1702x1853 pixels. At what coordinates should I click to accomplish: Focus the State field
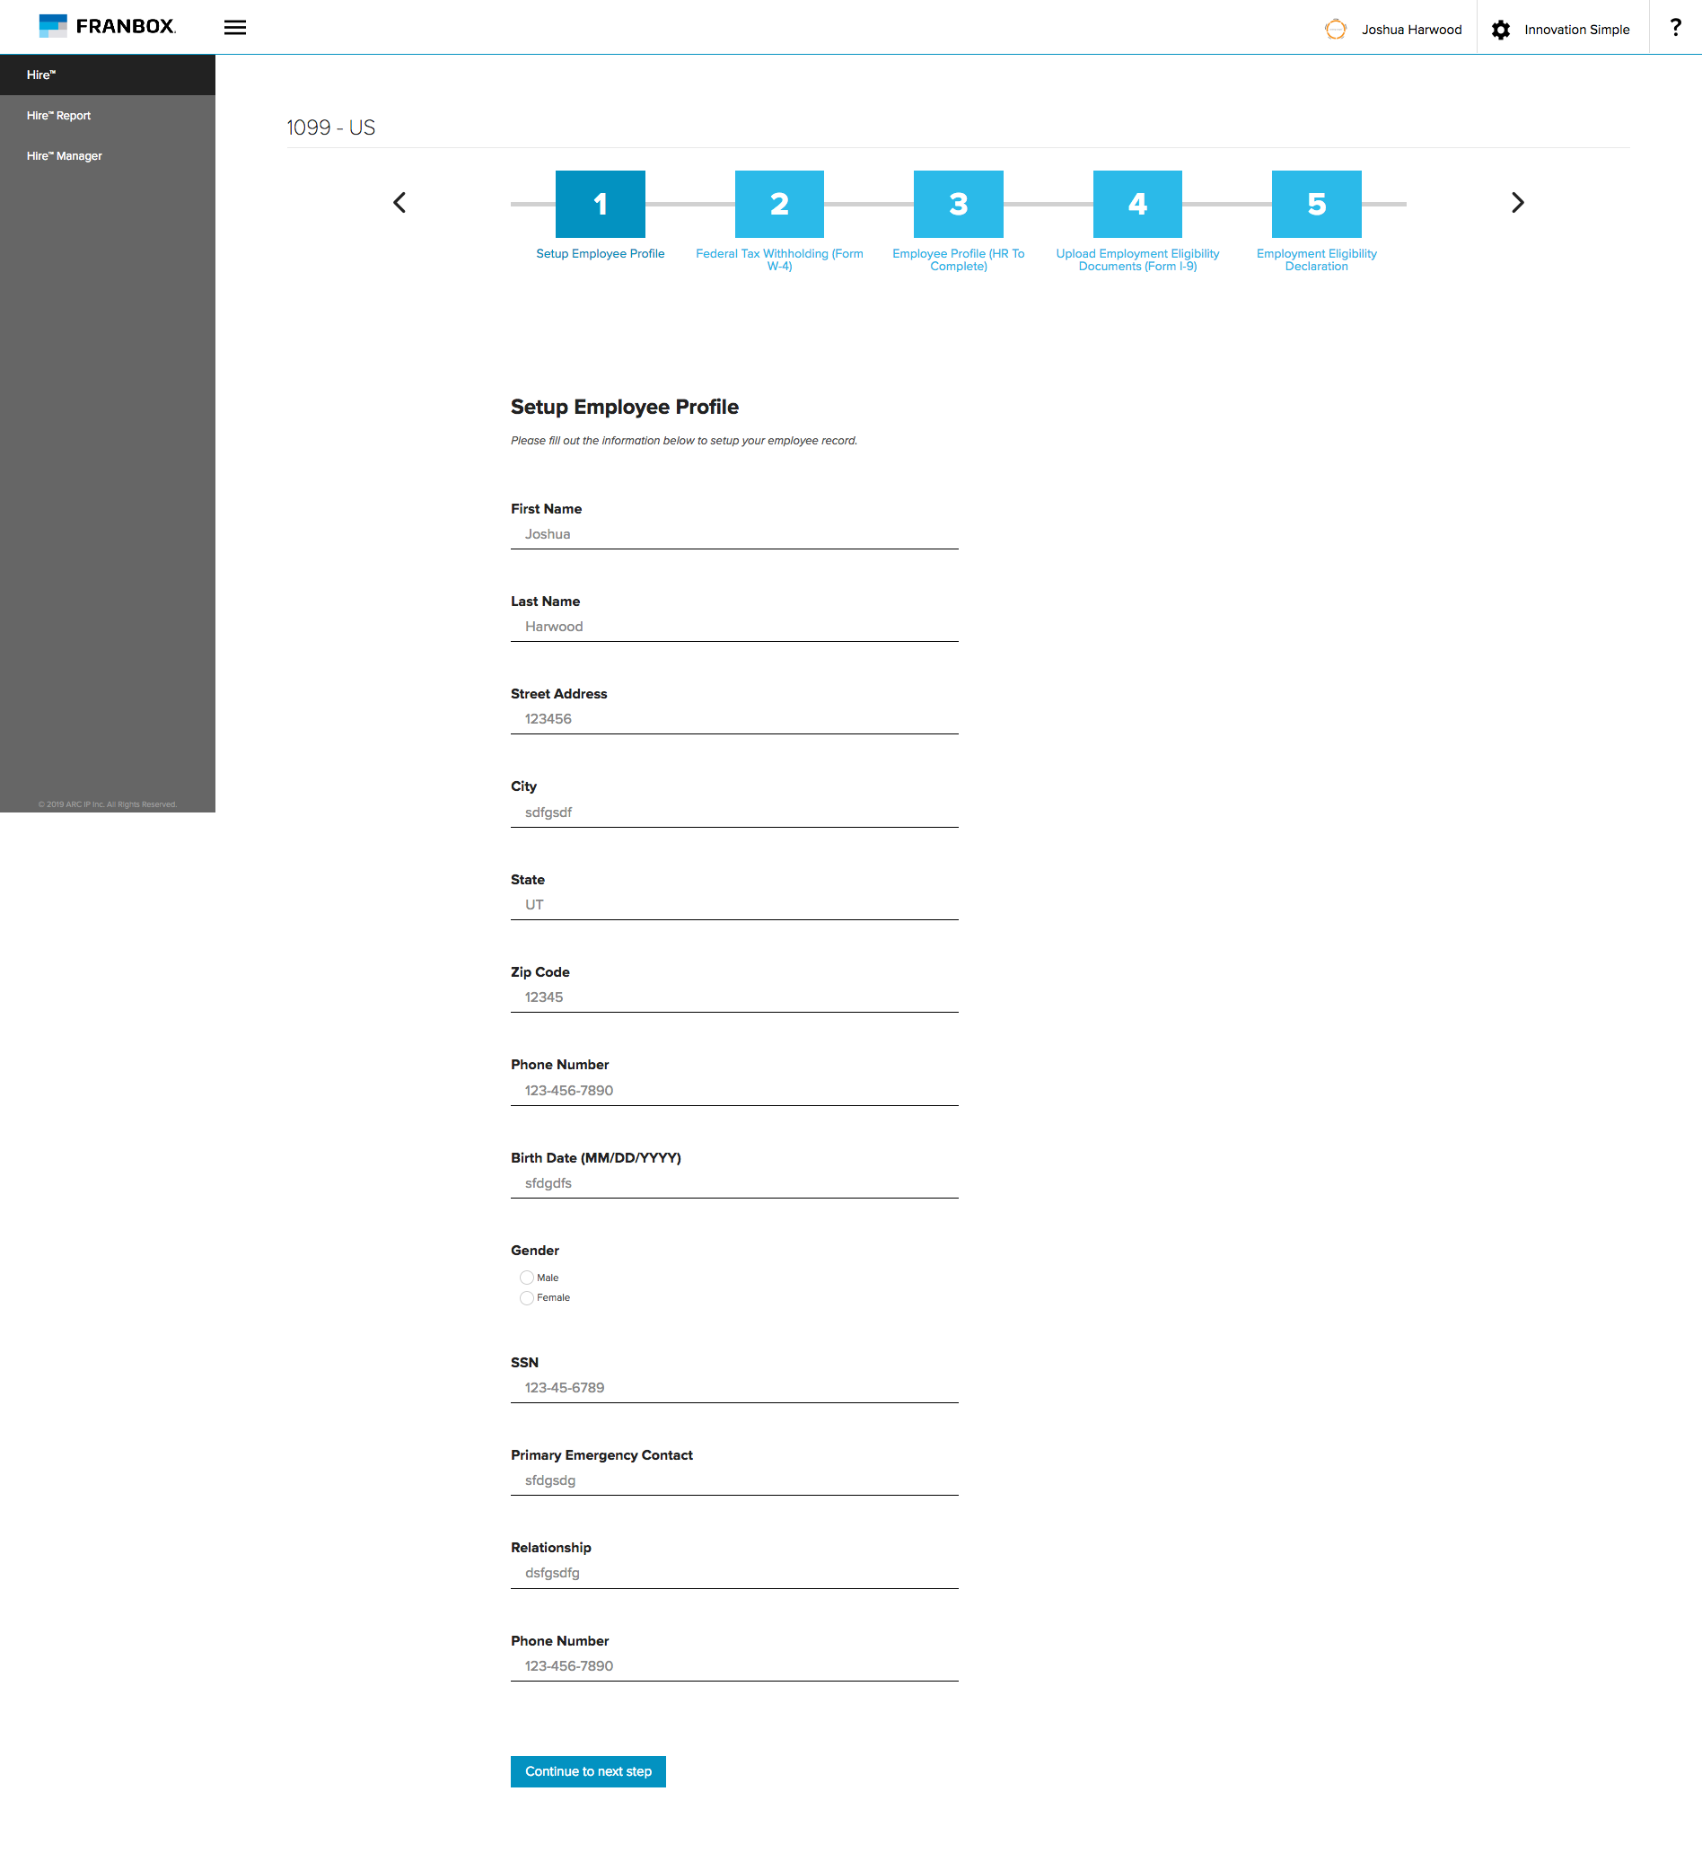pyautogui.click(x=734, y=904)
